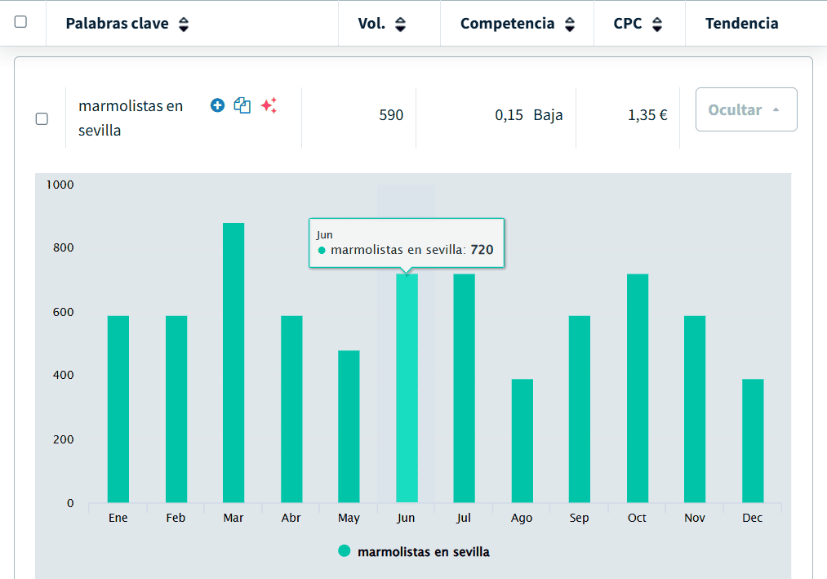Check the marmolistas en sevilla row checkbox

tap(42, 118)
